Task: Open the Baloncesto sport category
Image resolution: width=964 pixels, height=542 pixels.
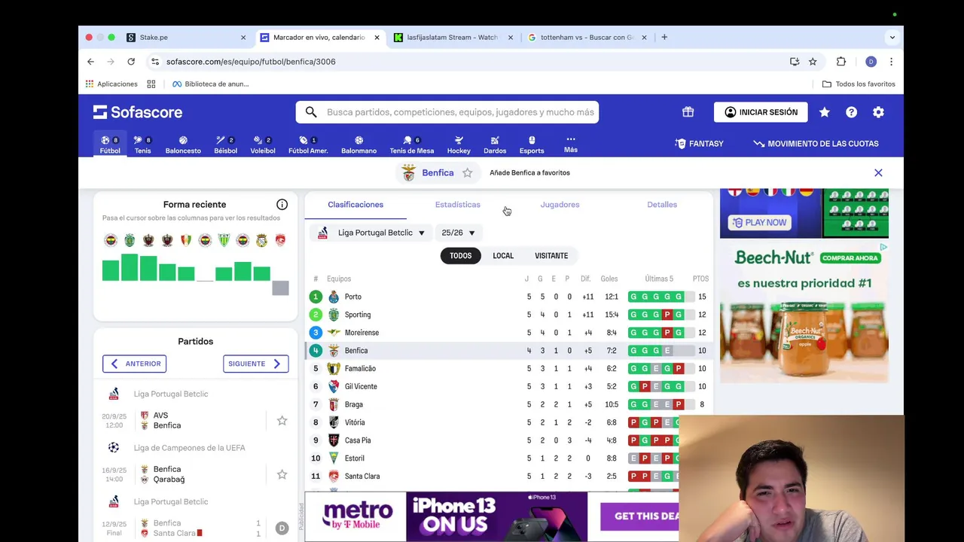Action: (x=183, y=145)
